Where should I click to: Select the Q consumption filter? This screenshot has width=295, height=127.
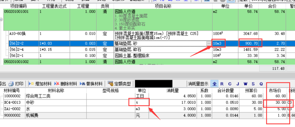pos(261,84)
